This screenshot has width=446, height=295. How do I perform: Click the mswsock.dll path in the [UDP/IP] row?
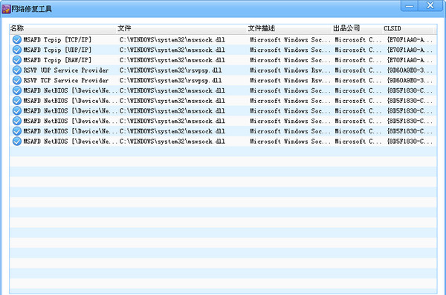coord(172,50)
